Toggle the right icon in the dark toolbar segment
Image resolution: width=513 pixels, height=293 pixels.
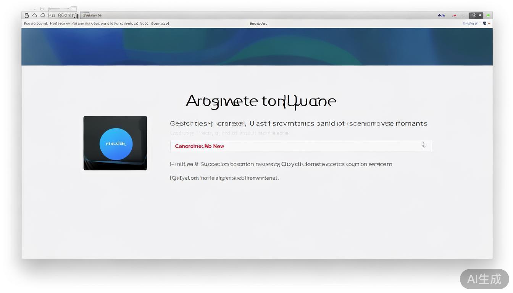(x=480, y=16)
